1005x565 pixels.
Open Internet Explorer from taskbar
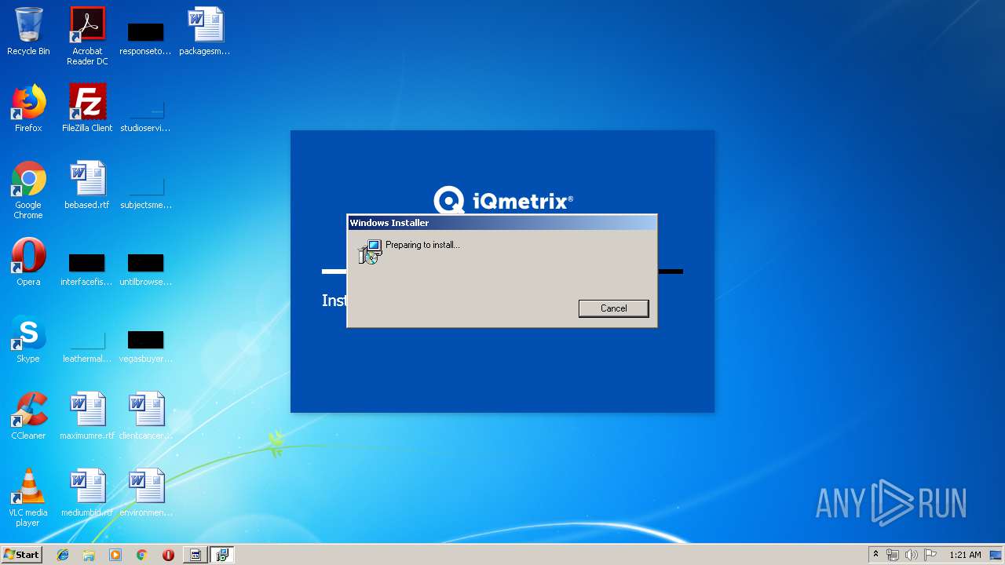(63, 555)
